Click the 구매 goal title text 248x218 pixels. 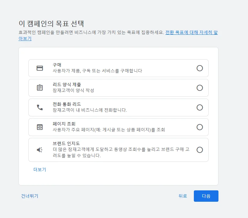coord(57,65)
